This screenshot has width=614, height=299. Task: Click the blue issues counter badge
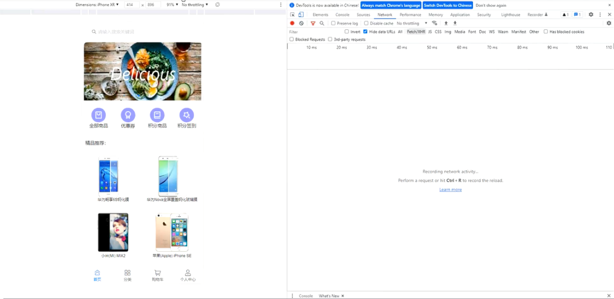[x=577, y=15]
